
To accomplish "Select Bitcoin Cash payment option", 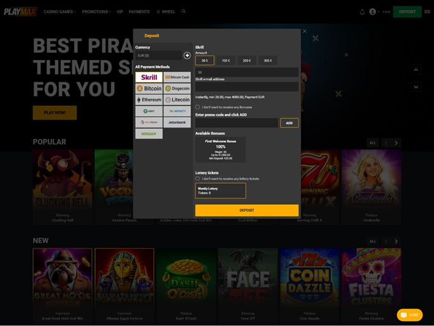I will (177, 77).
